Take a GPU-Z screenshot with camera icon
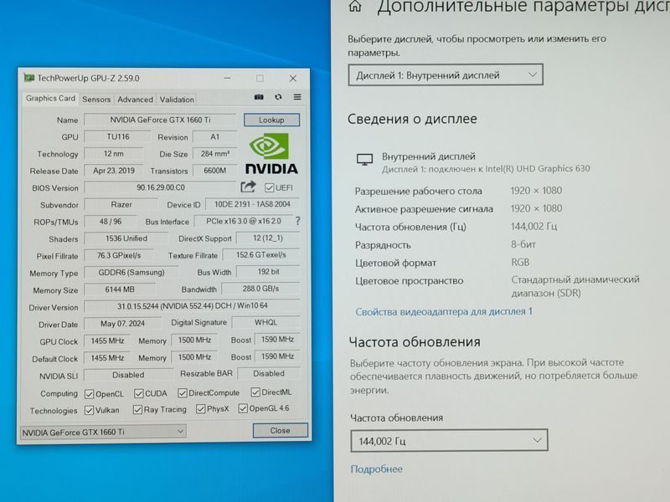The width and height of the screenshot is (670, 502). click(259, 97)
